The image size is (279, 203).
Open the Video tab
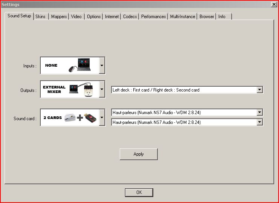point(76,17)
